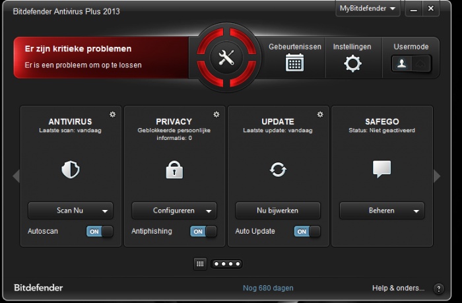Viewport: 462px width, 303px height.
Task: Click the red wrench fix-issues icon
Action: point(226,57)
